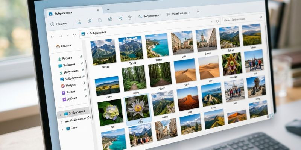Expand the highlighted Зображення tree node
The height and width of the screenshot is (150, 301).
click(x=61, y=115)
